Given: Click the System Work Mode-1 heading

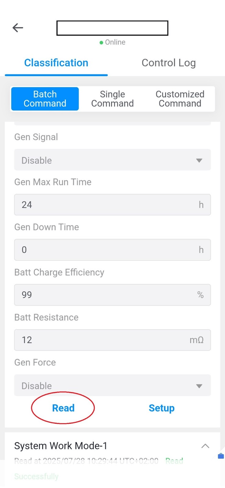Looking at the screenshot, I should pyautogui.click(x=61, y=446).
